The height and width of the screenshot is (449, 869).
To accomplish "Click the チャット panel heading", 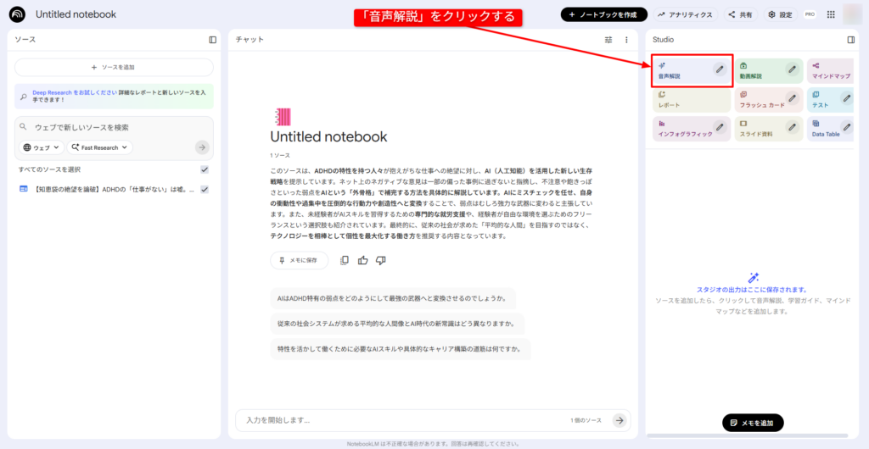I will pyautogui.click(x=249, y=40).
